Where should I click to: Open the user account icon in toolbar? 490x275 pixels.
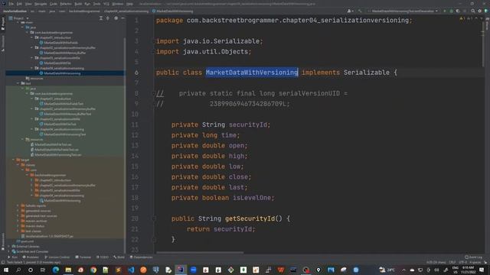pyautogui.click(x=350, y=11)
